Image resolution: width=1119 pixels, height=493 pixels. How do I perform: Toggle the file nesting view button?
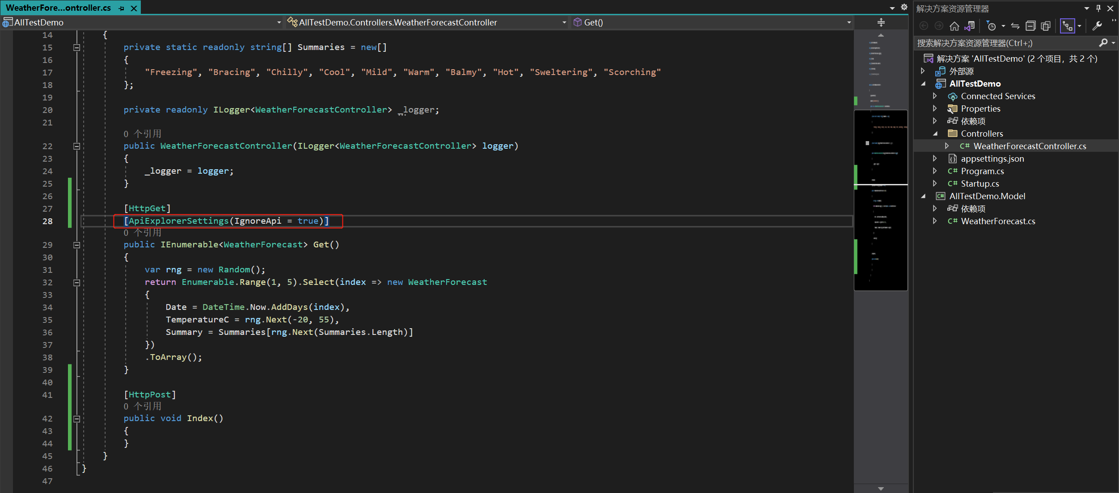[x=1068, y=26]
